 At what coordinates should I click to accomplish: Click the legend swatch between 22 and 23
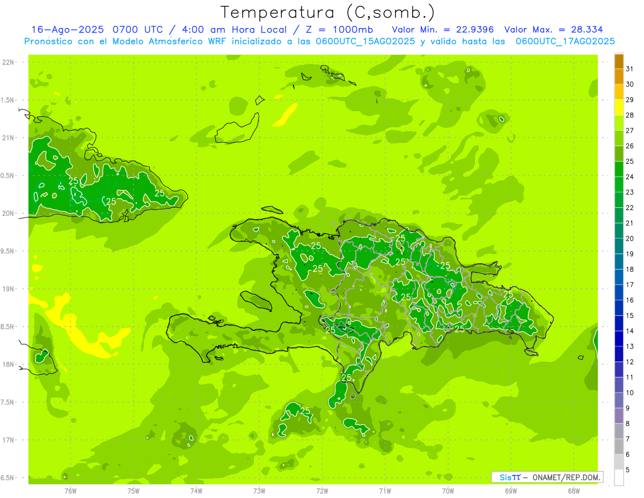click(x=619, y=200)
